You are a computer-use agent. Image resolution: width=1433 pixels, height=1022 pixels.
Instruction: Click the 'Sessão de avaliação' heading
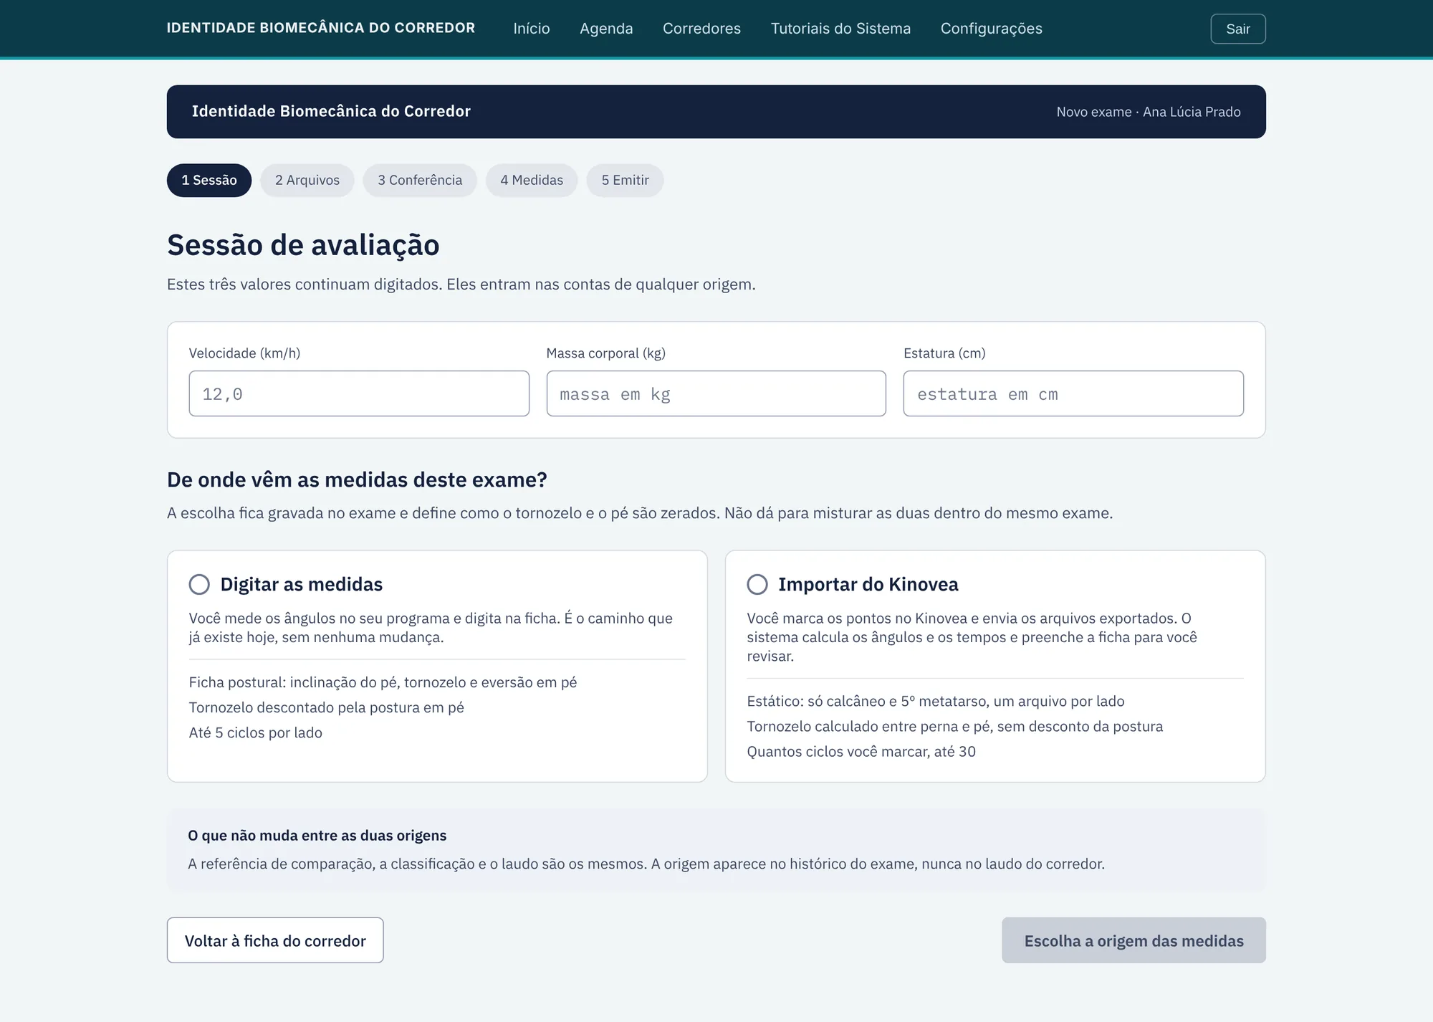click(303, 245)
